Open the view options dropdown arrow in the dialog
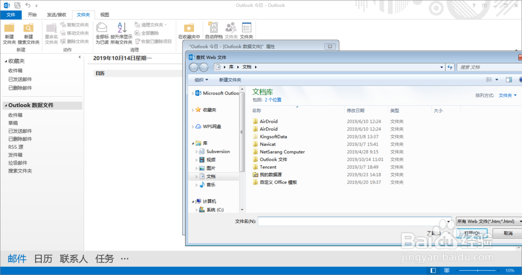This screenshot has height=275, width=522. 497,80
